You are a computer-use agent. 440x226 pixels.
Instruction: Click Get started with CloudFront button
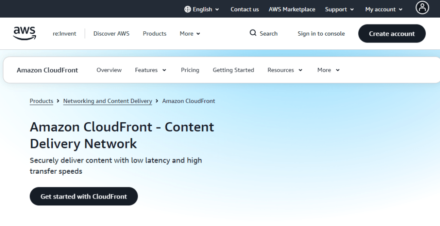pos(84,196)
